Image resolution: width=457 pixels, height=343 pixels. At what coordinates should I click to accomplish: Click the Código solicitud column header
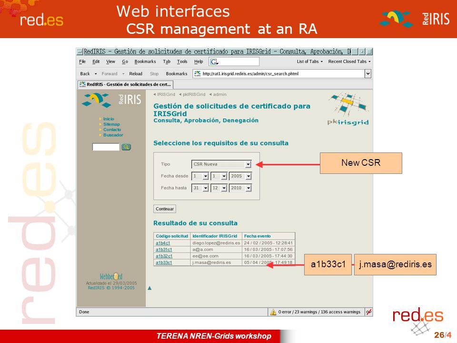click(172, 236)
